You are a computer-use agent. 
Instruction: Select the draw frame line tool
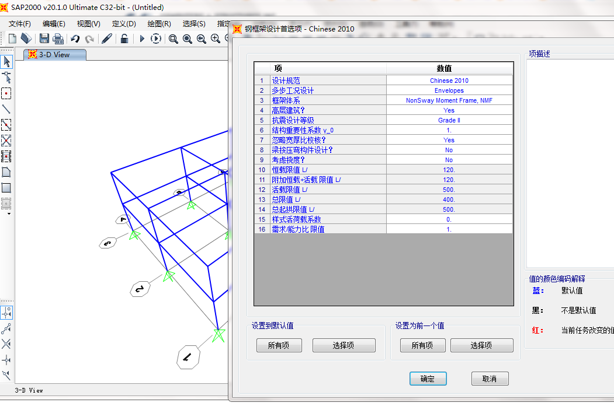point(6,108)
